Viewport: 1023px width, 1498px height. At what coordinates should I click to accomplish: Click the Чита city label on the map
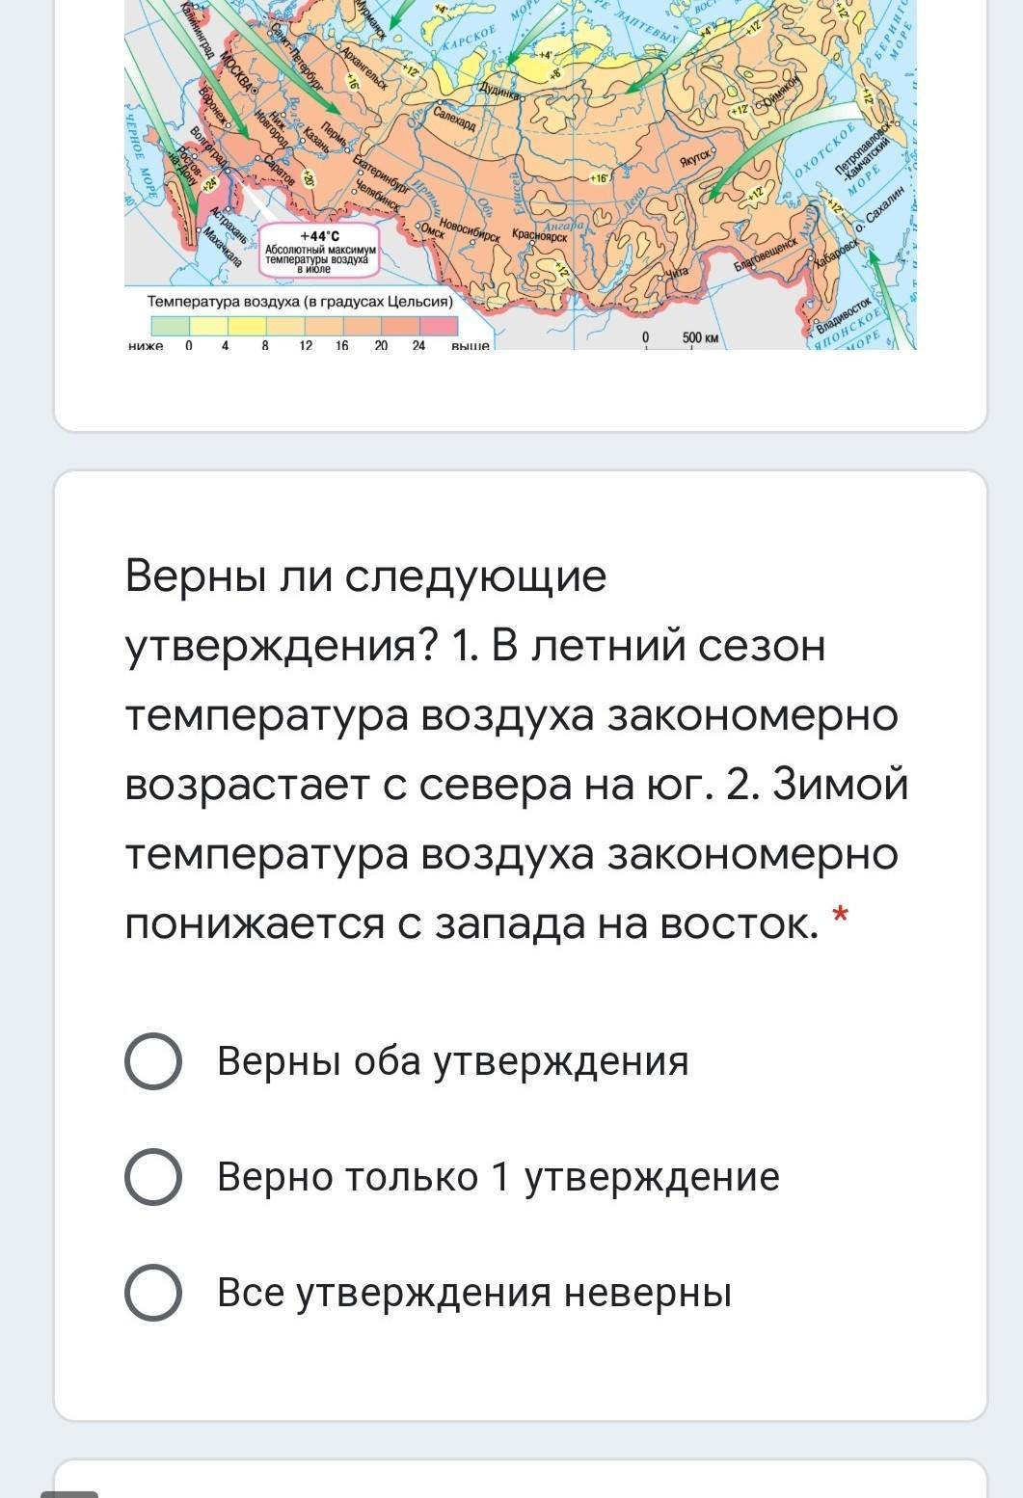[676, 273]
